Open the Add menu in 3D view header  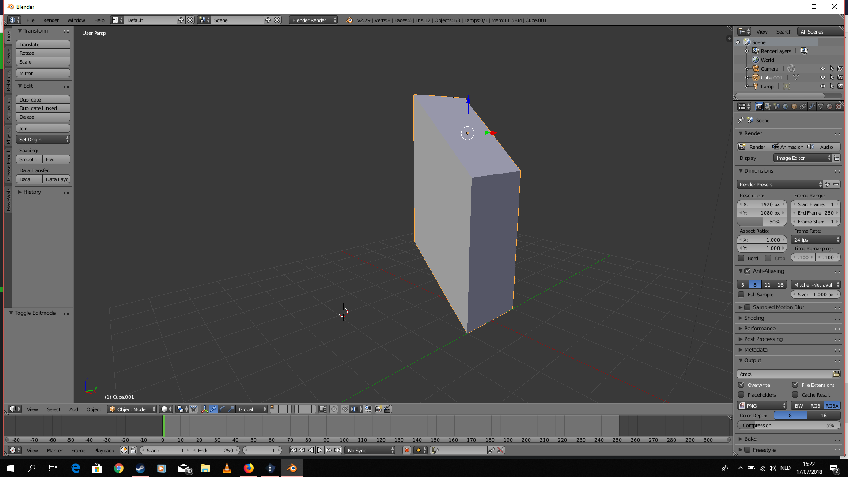pos(73,409)
